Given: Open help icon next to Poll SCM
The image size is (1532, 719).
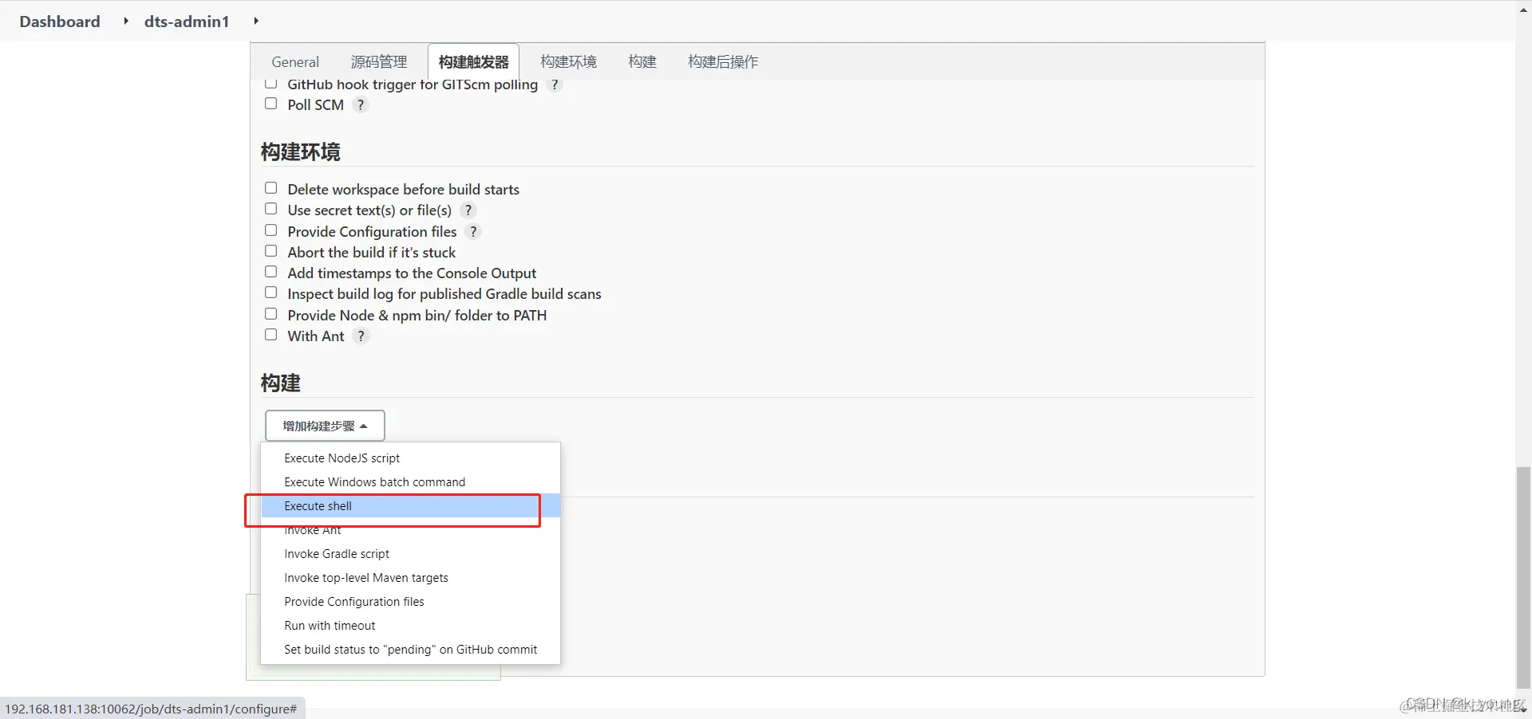Looking at the screenshot, I should (x=361, y=105).
